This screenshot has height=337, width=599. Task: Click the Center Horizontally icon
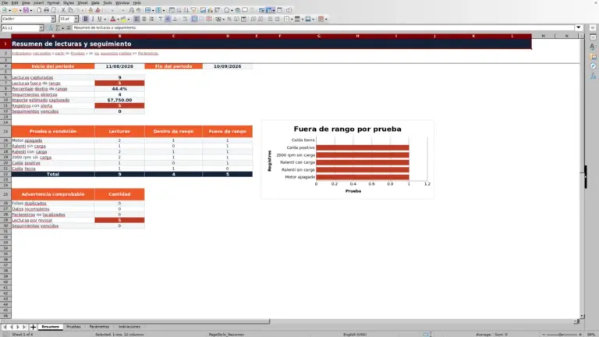(144, 19)
